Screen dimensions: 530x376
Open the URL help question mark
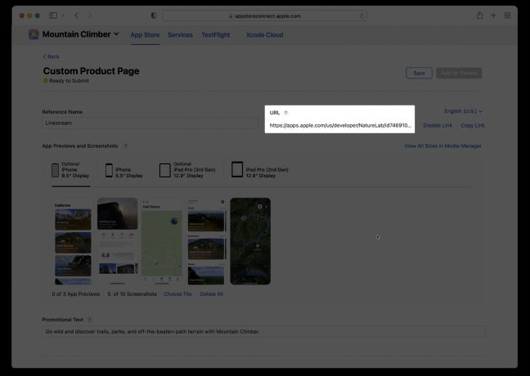click(285, 113)
